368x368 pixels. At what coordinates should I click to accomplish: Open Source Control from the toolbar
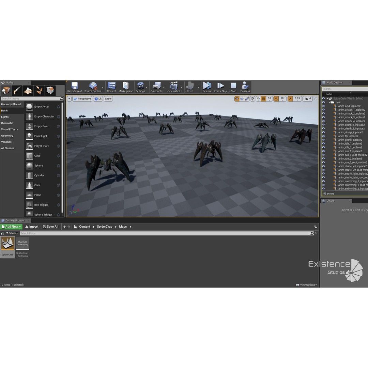(93, 87)
